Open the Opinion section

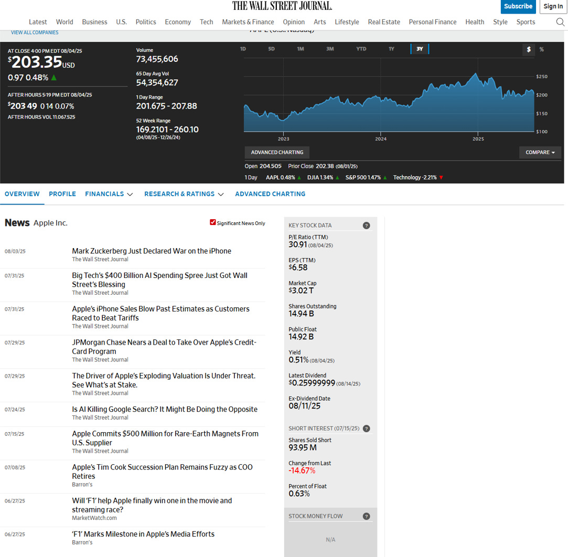click(x=294, y=22)
